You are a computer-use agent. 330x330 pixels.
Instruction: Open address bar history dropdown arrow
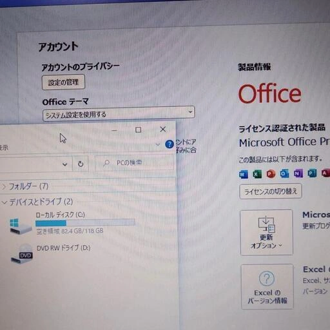pos(64,164)
